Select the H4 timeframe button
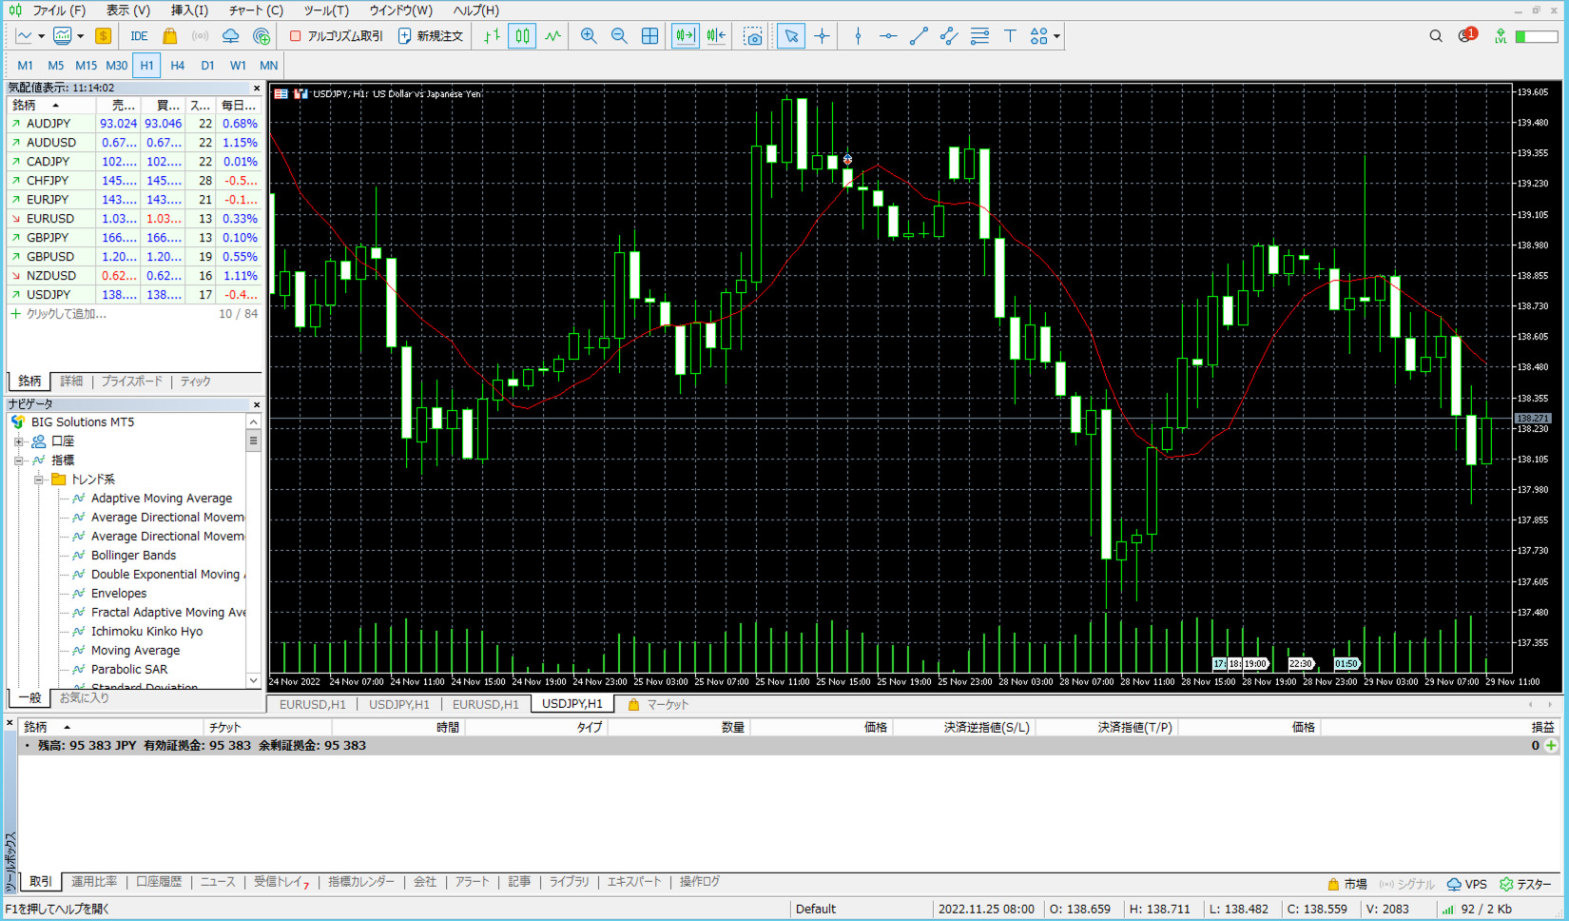This screenshot has width=1569, height=921. tap(177, 66)
